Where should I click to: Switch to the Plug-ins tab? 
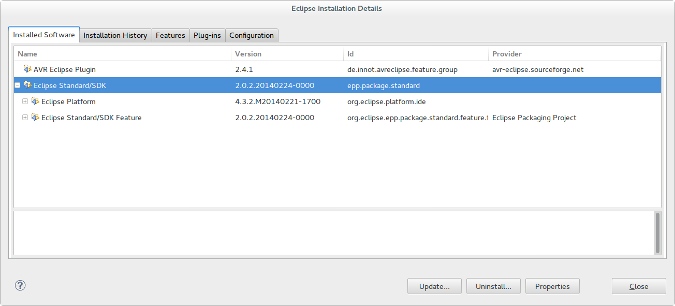(x=207, y=35)
